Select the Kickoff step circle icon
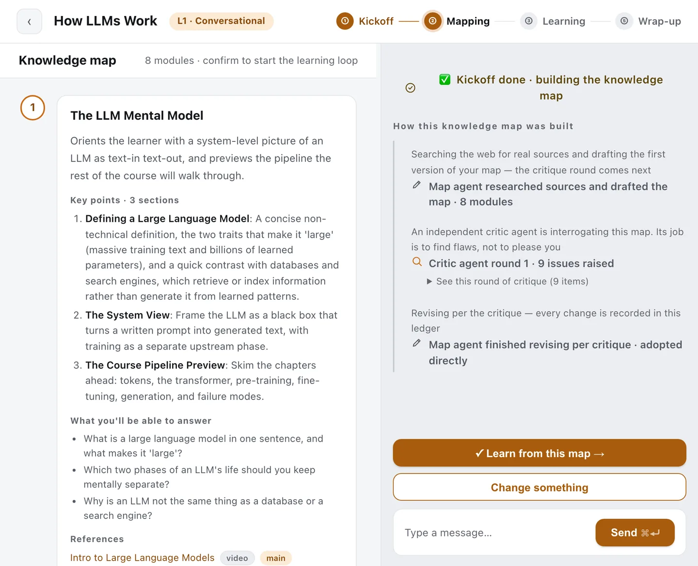Viewport: 698px width, 566px height. 345,21
